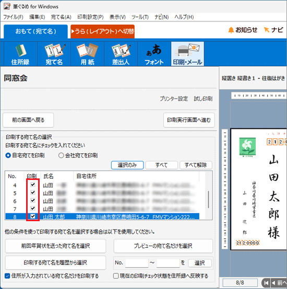Image resolution: width=287 pixels, height=289 pixels.
Task: Click the green flower stamp on postcard
Action: 247,147
